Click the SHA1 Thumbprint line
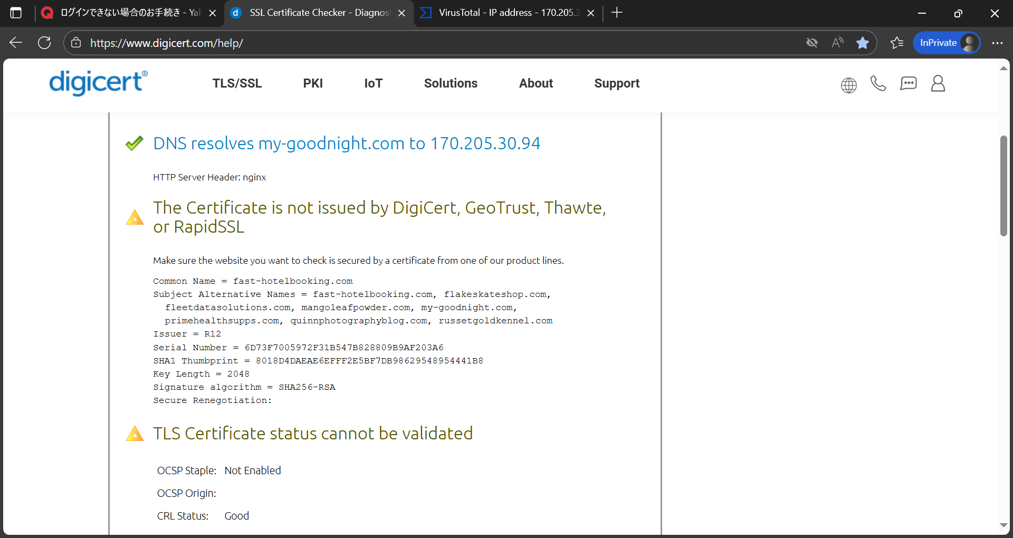 [318, 361]
